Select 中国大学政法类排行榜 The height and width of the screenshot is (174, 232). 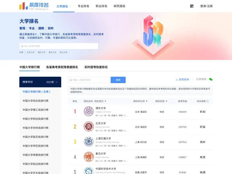tap(35, 164)
